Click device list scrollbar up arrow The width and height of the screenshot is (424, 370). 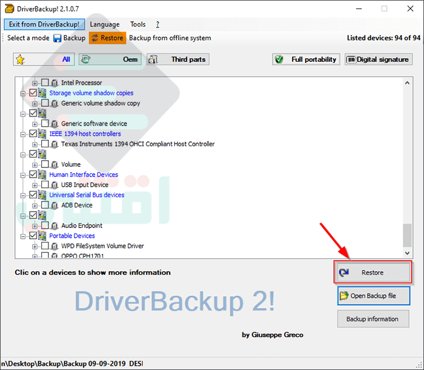pyautogui.click(x=407, y=83)
